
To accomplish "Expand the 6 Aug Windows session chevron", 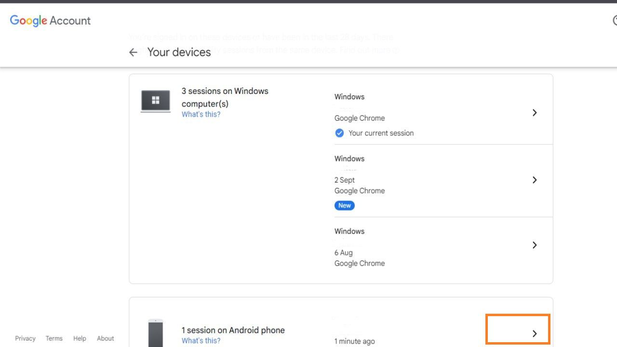I will pos(535,245).
